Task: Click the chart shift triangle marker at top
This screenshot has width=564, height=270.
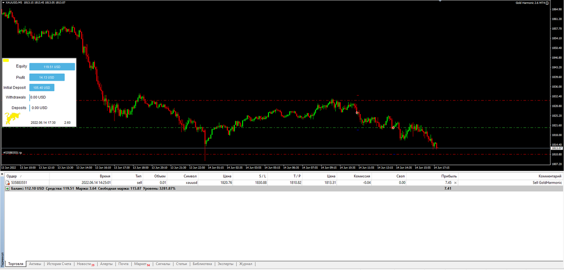Action: [440, 1]
